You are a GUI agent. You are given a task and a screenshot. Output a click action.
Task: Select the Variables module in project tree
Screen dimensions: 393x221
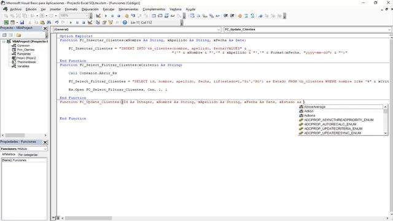tap(23, 66)
